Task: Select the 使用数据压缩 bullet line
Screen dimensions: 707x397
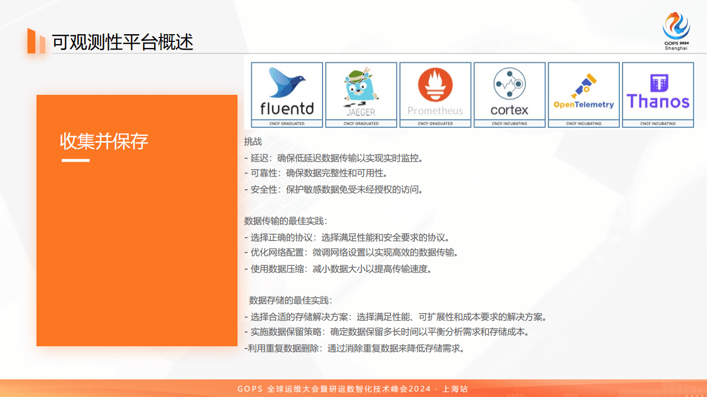Action: (338, 269)
